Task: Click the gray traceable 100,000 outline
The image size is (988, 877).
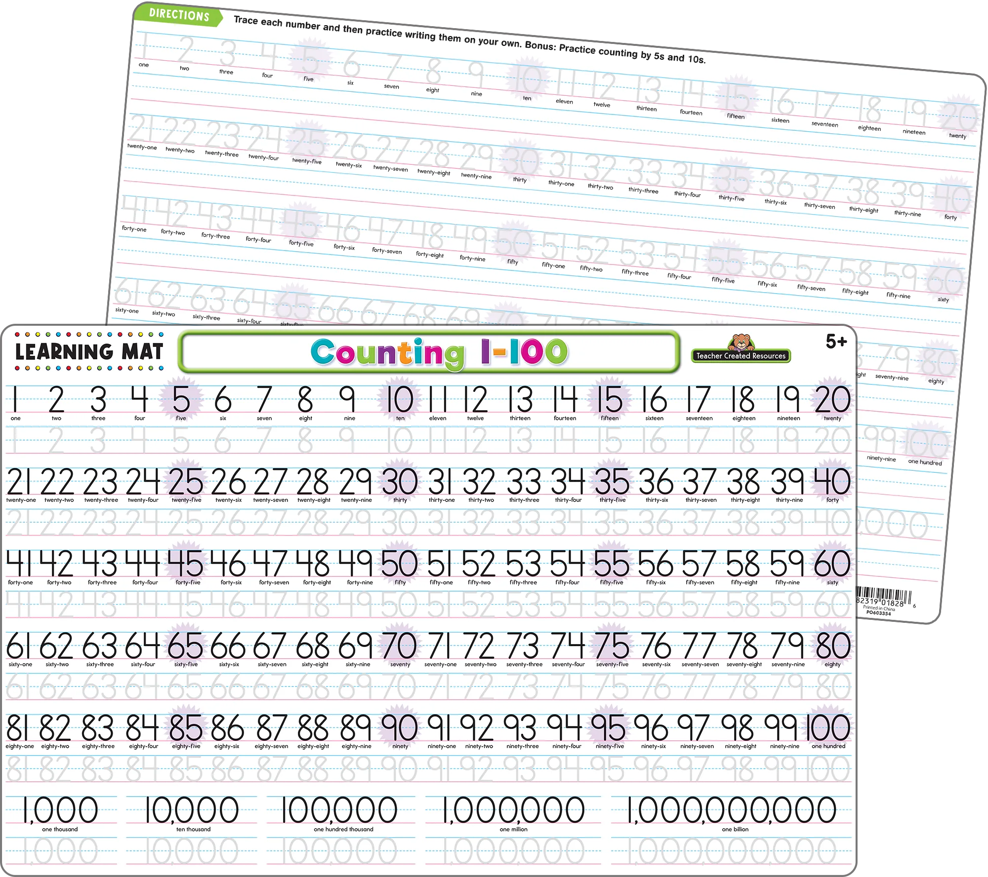Action: click(x=339, y=851)
